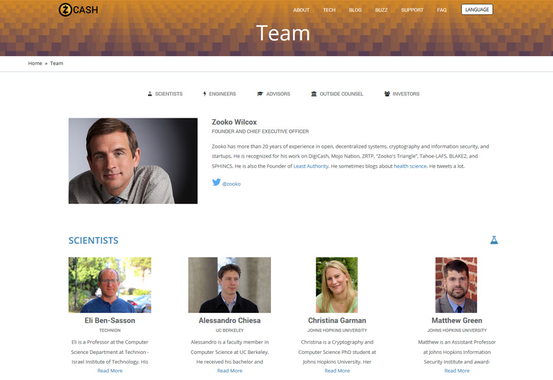Screen dimensions: 553x380
Task: Click the Team breadcrumb text
Action: (56, 63)
